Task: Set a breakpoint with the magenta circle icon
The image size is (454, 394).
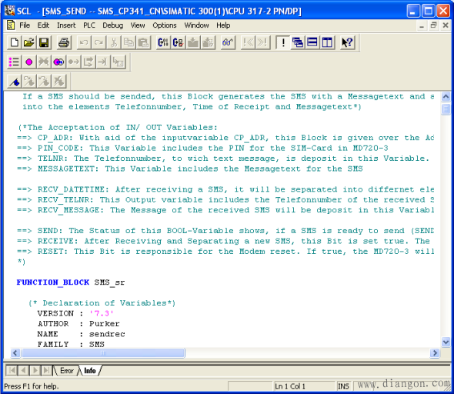Action: [x=29, y=62]
